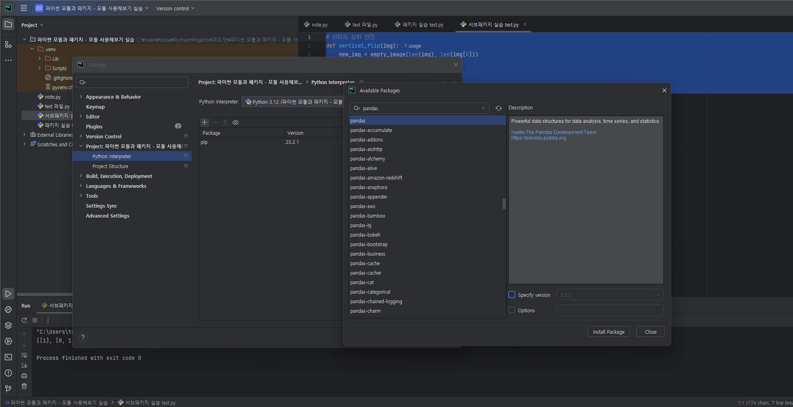Viewport: 793px width, 407px height.
Task: Open the project name dropdown in title bar
Action: [92, 8]
